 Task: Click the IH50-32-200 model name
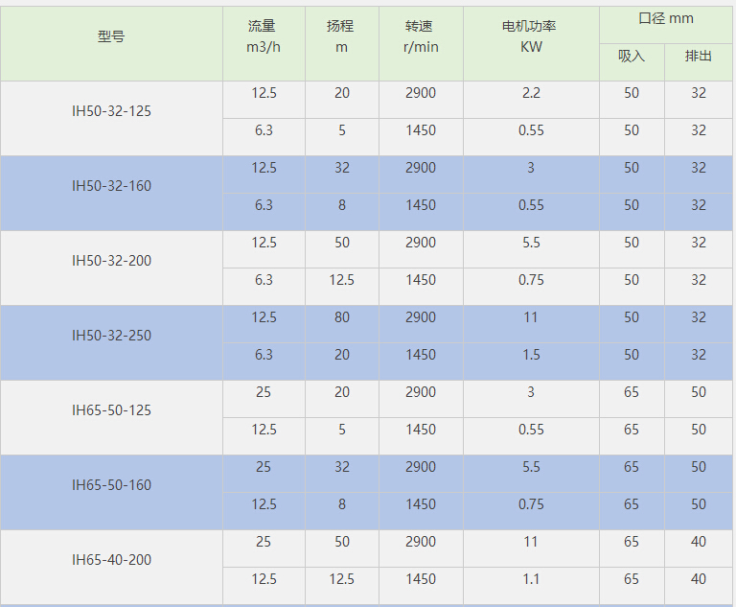(x=111, y=261)
